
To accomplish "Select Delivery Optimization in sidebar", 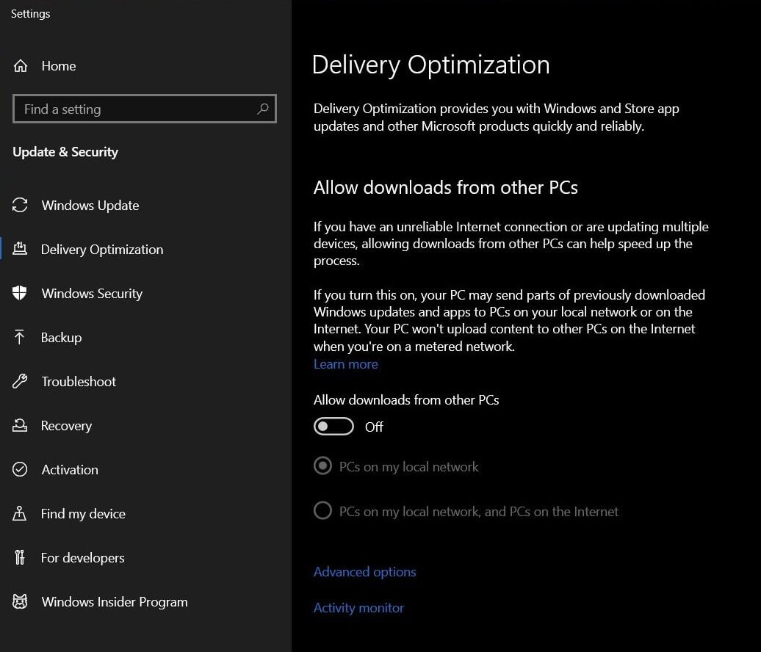I will pyautogui.click(x=102, y=250).
